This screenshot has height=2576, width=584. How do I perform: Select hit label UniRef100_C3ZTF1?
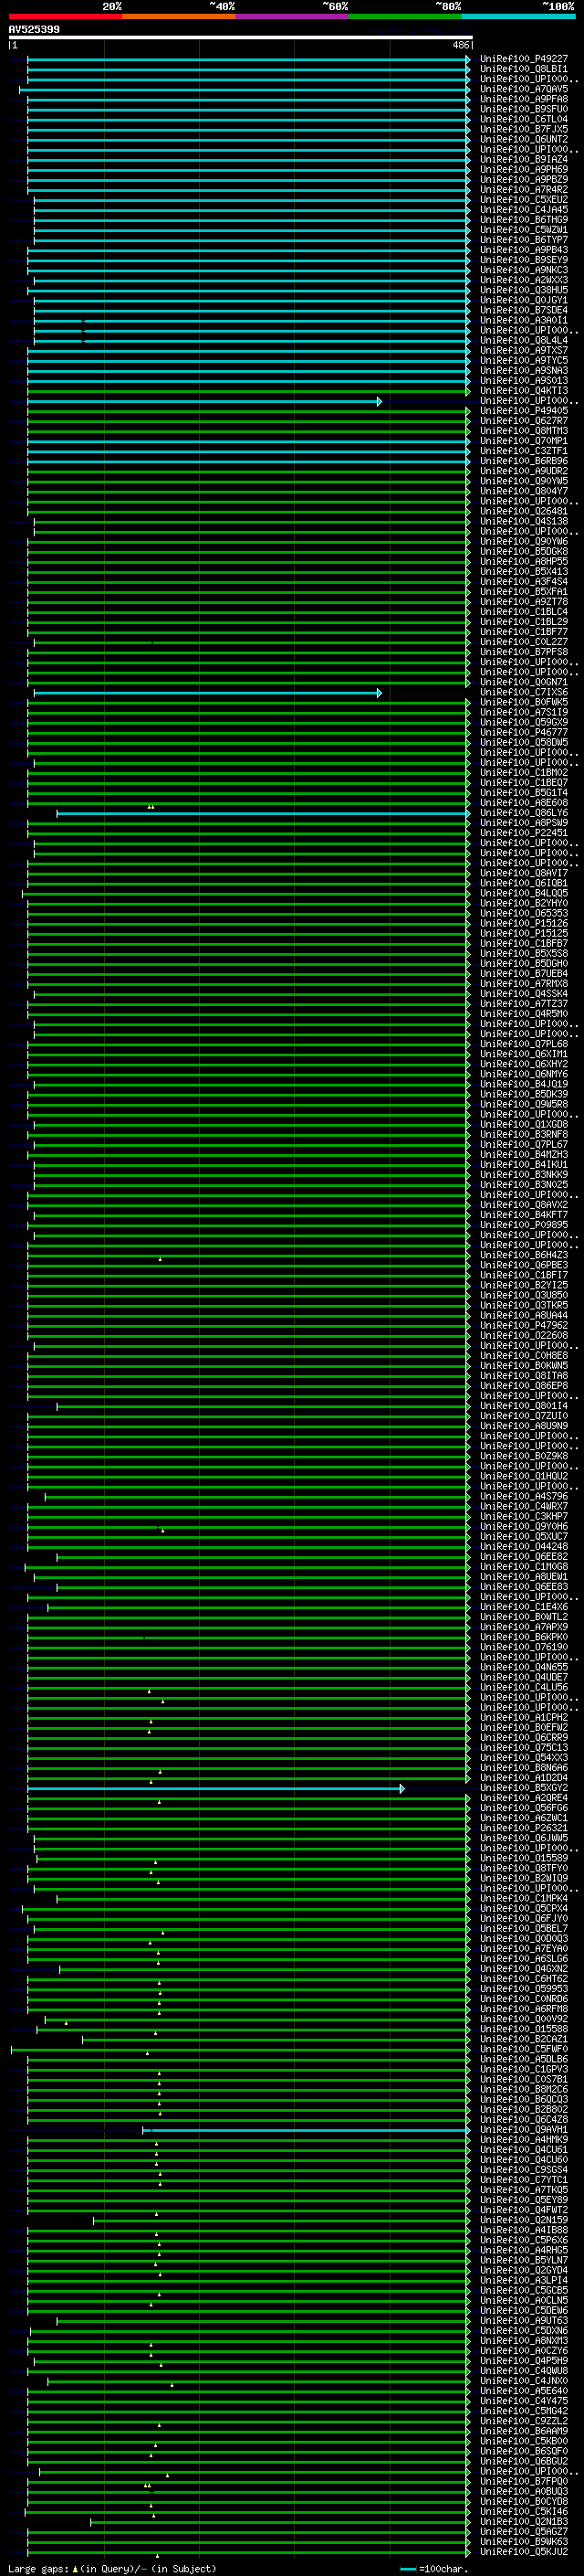click(524, 451)
